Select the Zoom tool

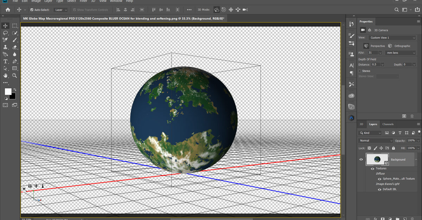pyautogui.click(x=14, y=76)
